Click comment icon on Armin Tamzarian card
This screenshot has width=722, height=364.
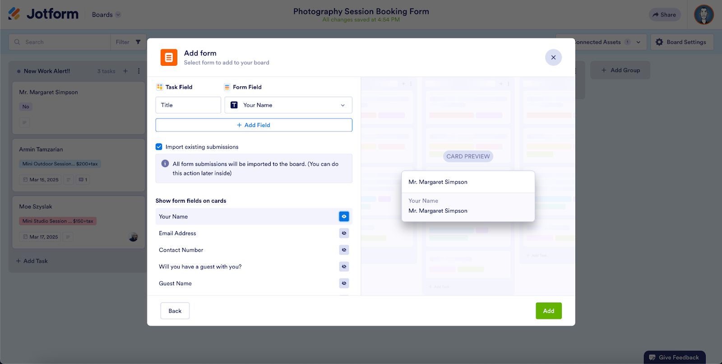[x=83, y=180]
